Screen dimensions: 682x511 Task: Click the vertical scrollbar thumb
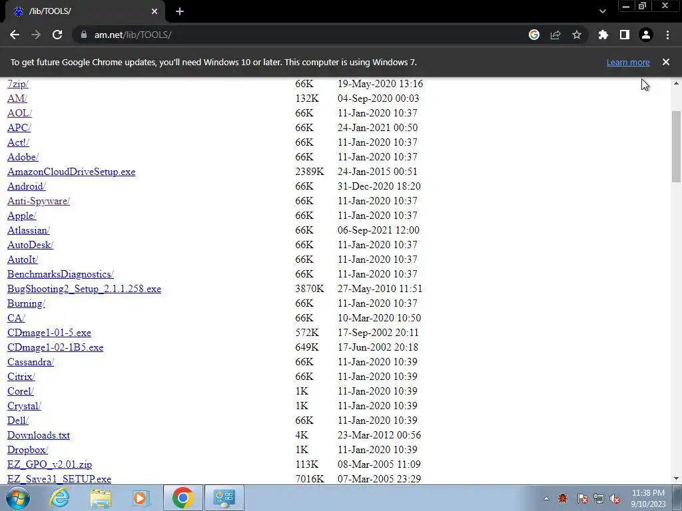676,146
